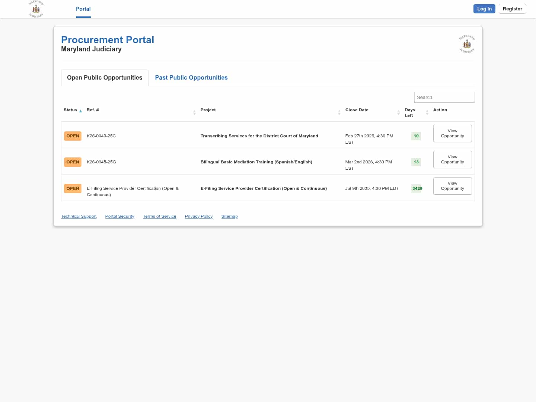Select the Open Public Opportunities tab
This screenshot has height=402, width=536.
[x=105, y=78]
